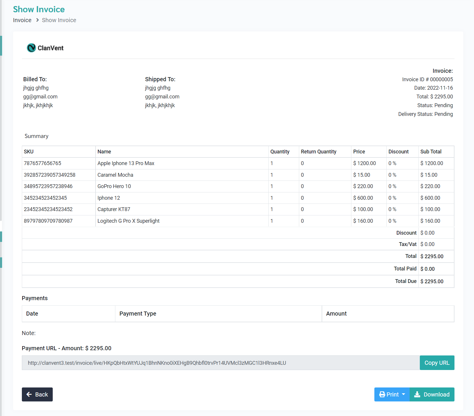Screen dimensions: 474x416
Task: Click the Billed To email gg@gmail.com
Action: pos(40,97)
